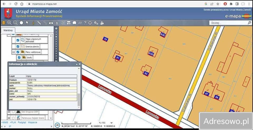
Task: Select the '6.MN' oznaczenie value
Action: tap(52, 83)
